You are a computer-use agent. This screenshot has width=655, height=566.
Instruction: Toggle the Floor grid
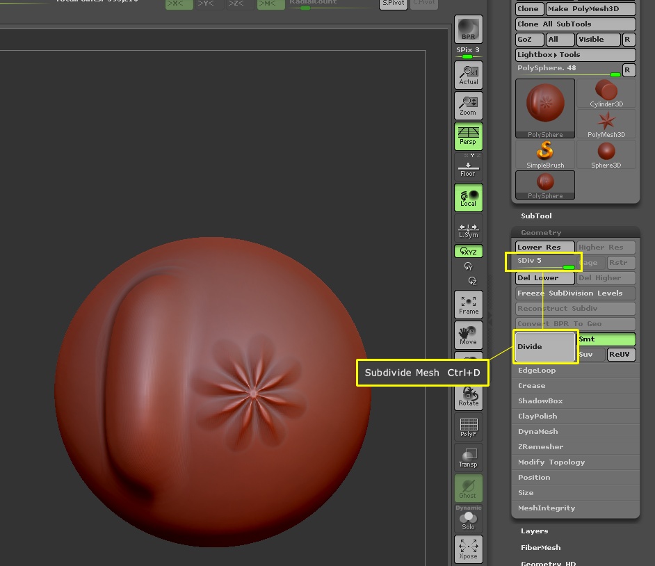point(468,167)
